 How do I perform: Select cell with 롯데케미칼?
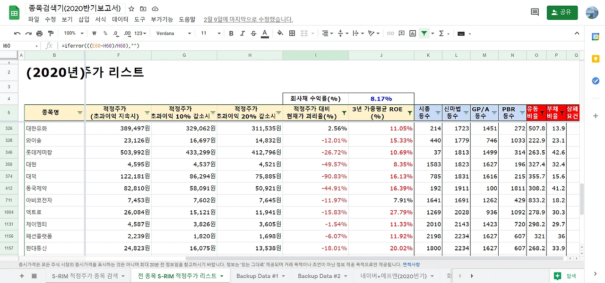pyautogui.click(x=54, y=153)
